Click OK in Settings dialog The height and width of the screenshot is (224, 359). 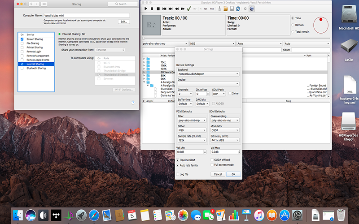[233, 174]
